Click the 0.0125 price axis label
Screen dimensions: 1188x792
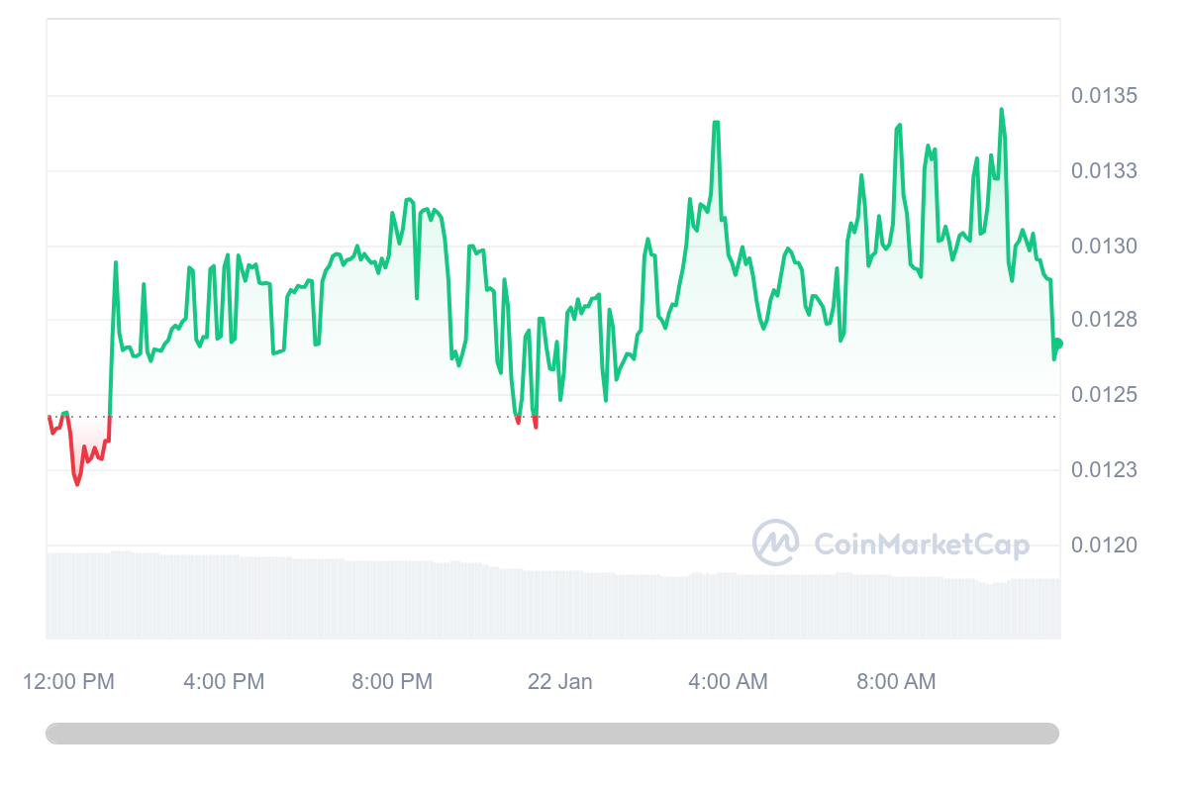pyautogui.click(x=1104, y=395)
